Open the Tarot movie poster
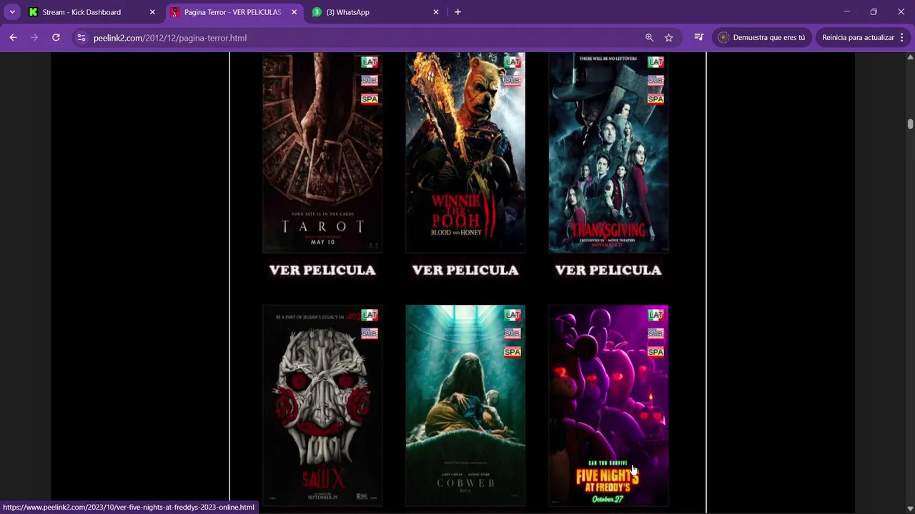Image resolution: width=915 pixels, height=514 pixels. (322, 153)
